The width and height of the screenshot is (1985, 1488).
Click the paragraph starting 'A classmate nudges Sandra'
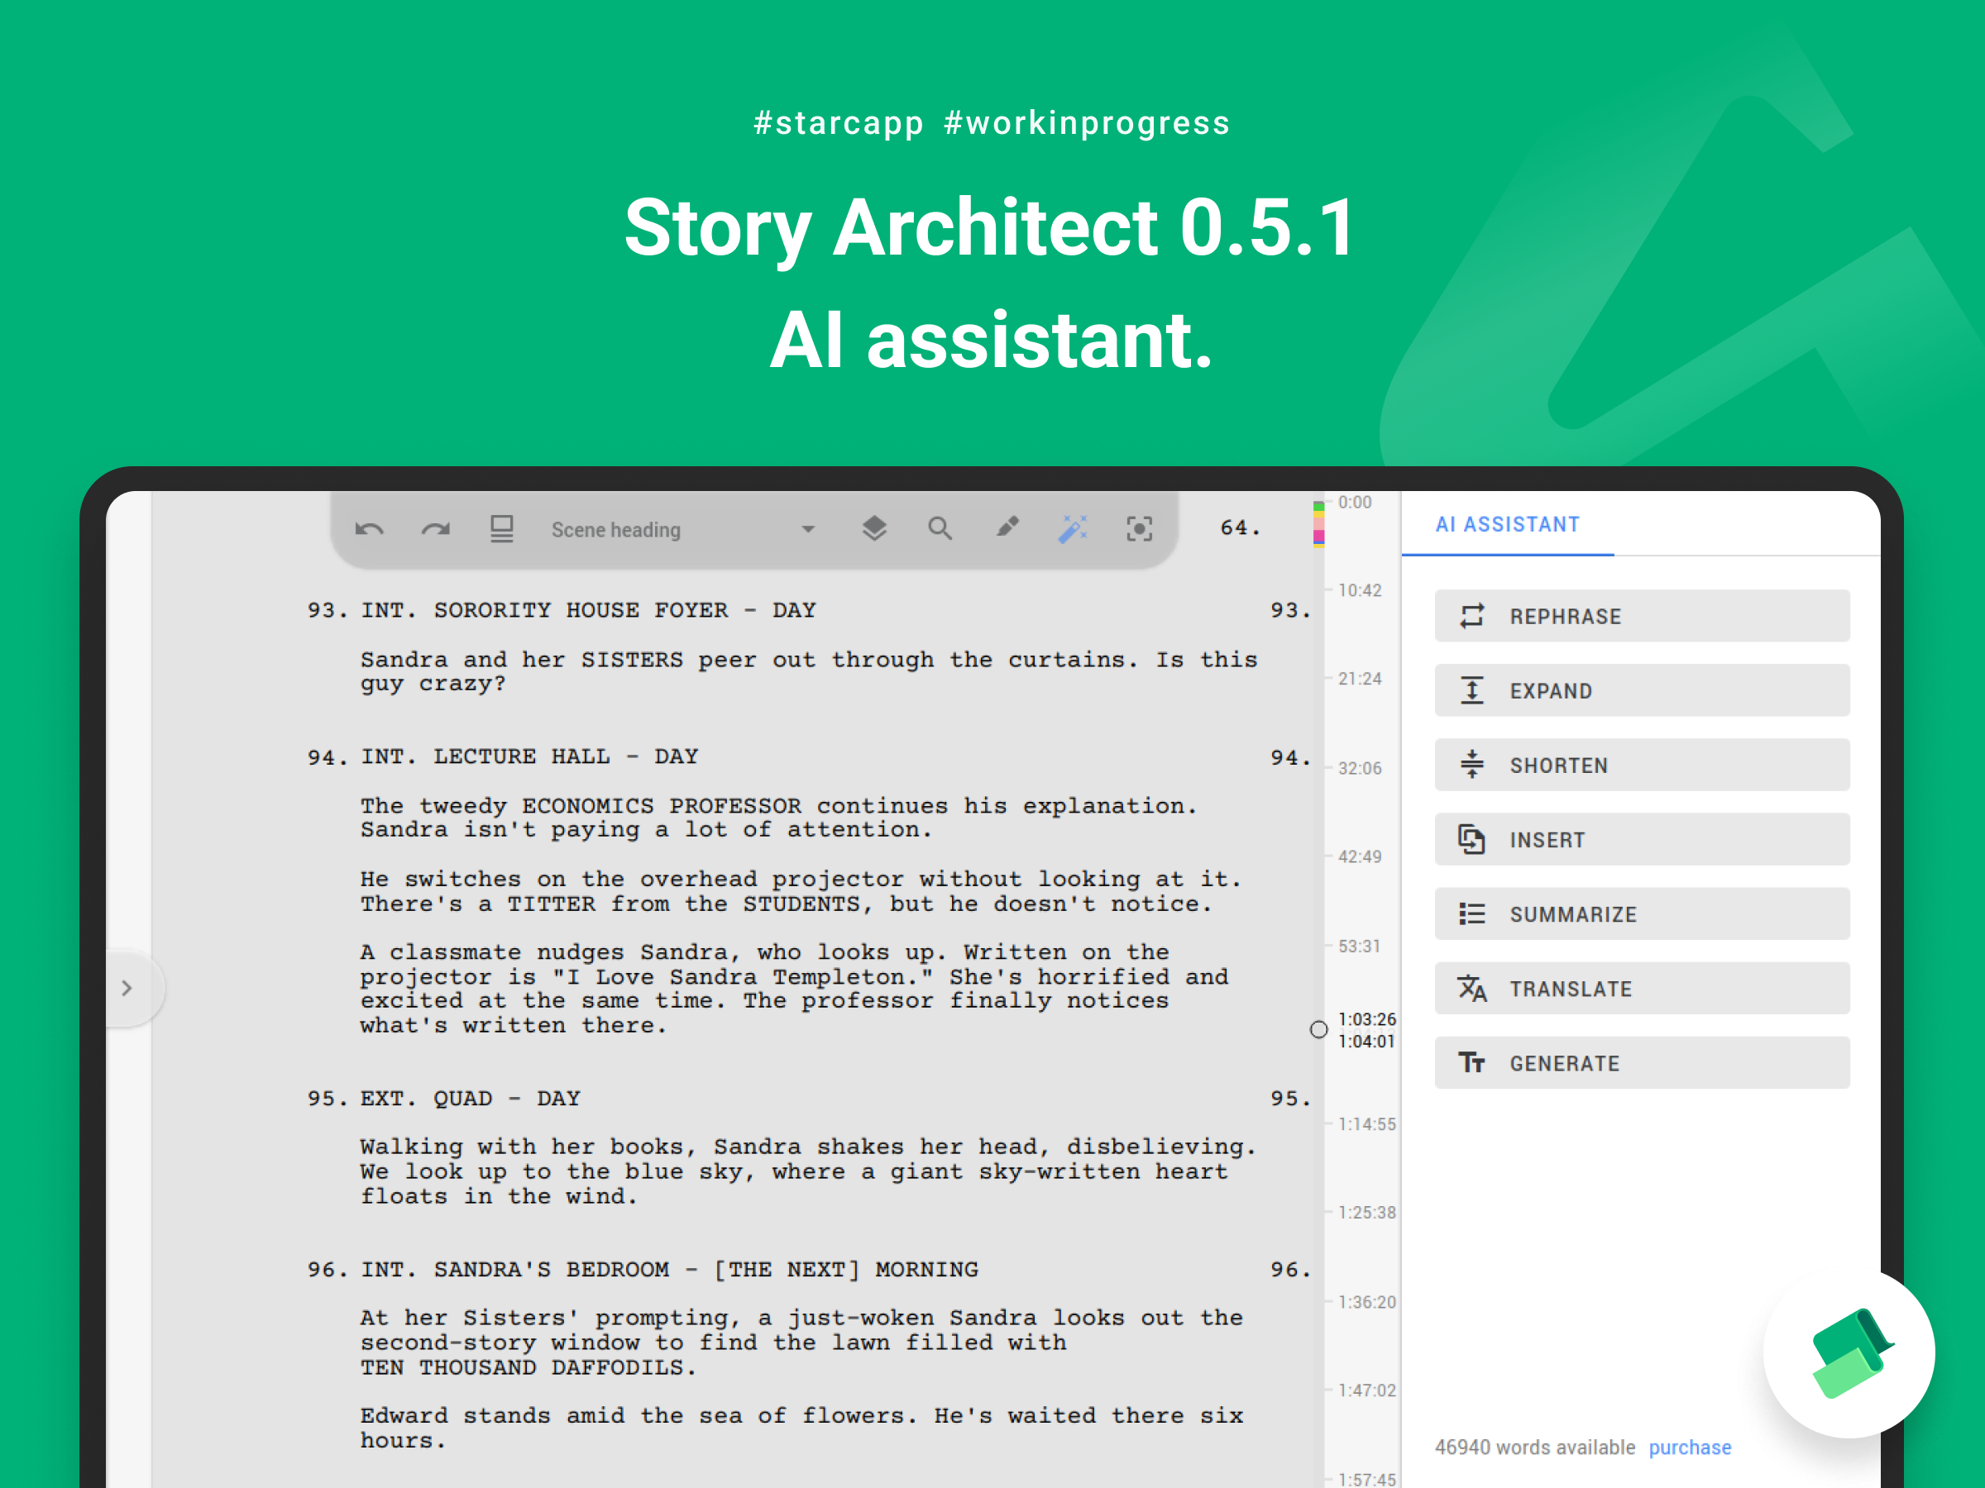coord(794,989)
